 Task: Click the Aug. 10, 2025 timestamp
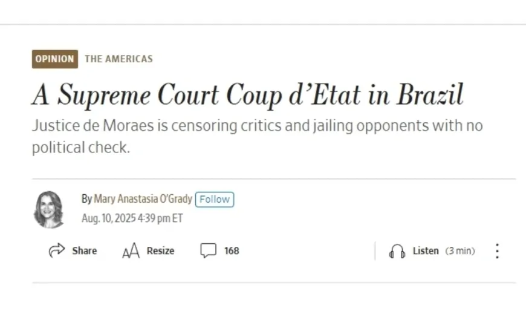click(132, 218)
